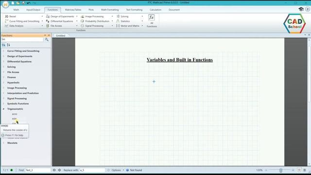Click the Find text field
This screenshot has height=175, width=311.
tap(38, 170)
